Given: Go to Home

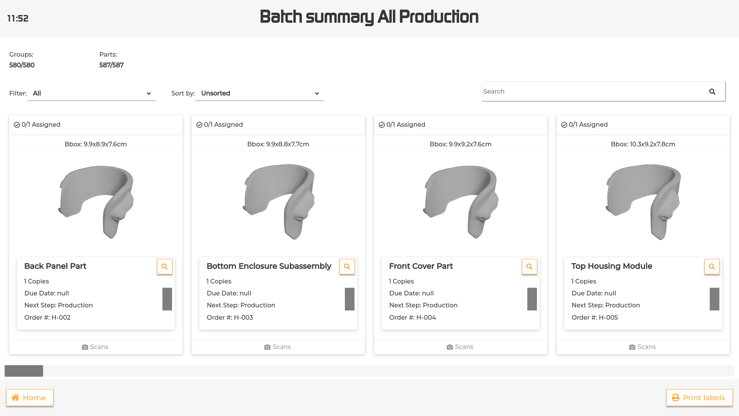Looking at the screenshot, I should pos(30,398).
